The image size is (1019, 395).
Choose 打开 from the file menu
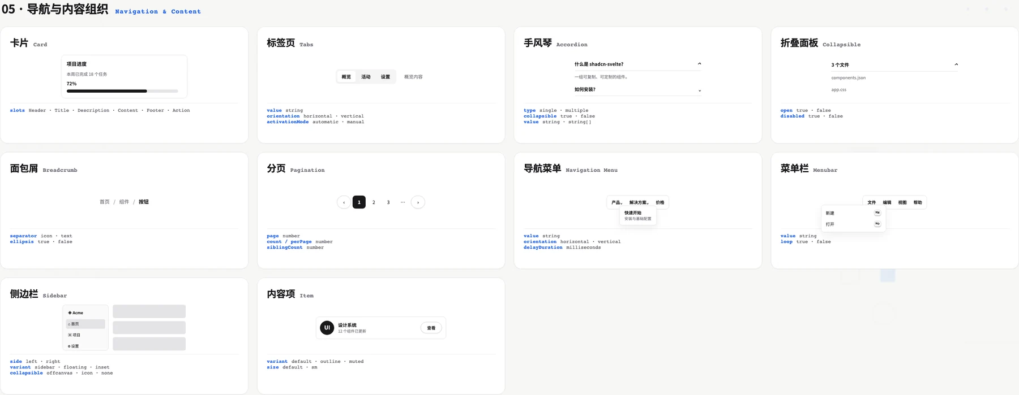pos(853,224)
